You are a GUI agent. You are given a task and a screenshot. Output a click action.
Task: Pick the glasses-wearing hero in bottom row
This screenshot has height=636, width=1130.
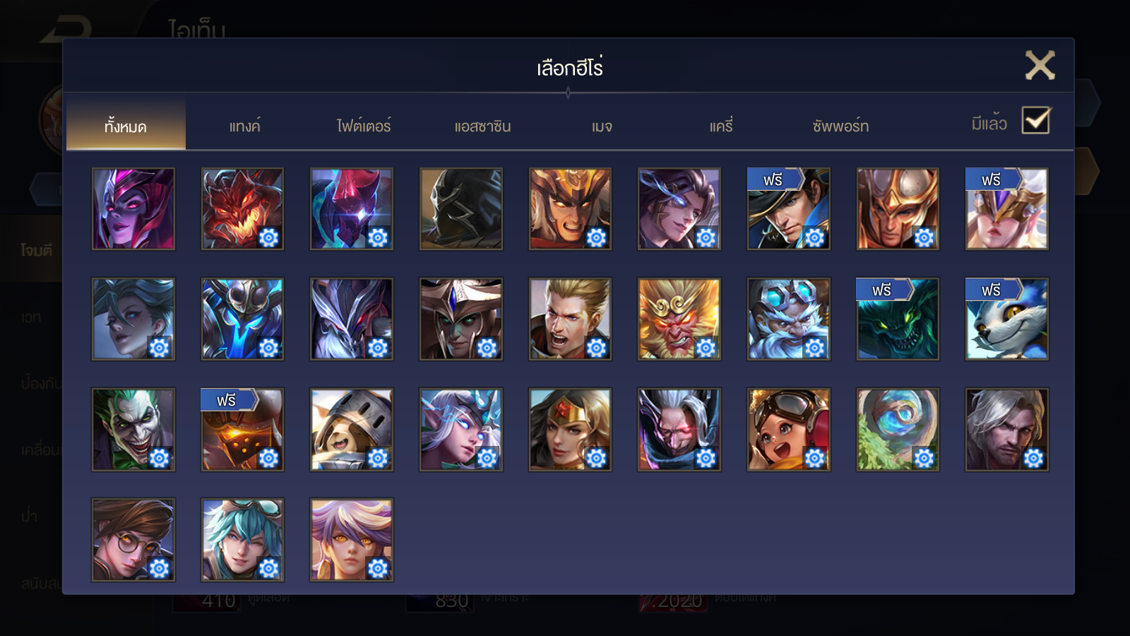133,539
